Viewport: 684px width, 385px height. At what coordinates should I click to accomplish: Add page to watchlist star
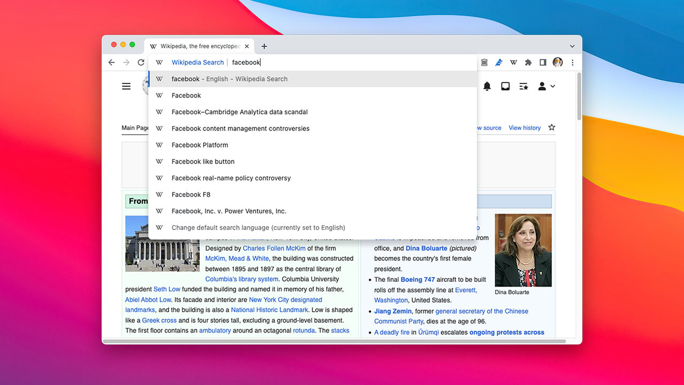pyautogui.click(x=551, y=127)
